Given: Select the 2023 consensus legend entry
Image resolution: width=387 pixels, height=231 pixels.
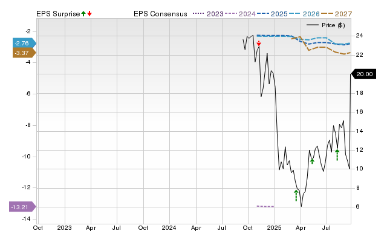Looking at the screenshot, I should pos(208,14).
